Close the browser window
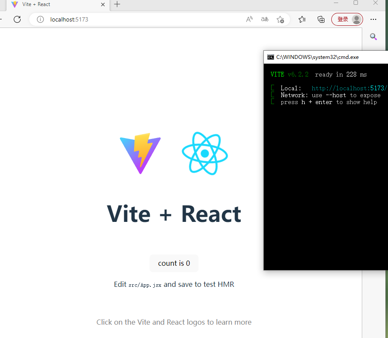The image size is (388, 338). point(376,3)
